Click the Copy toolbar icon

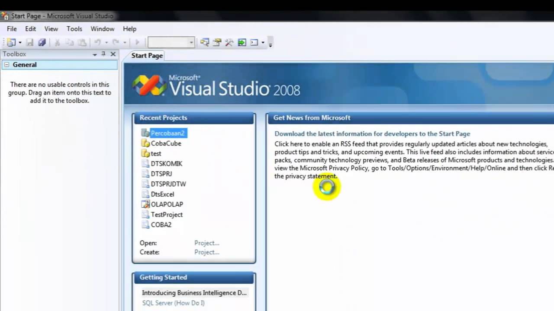tap(69, 42)
